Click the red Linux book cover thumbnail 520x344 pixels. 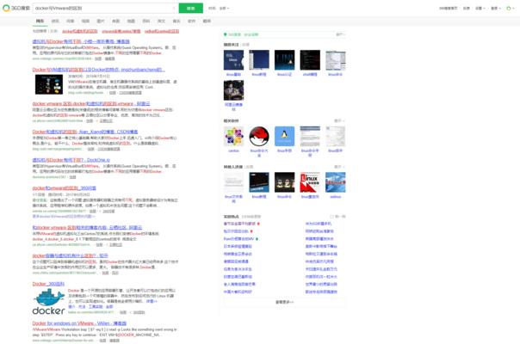tap(310, 182)
